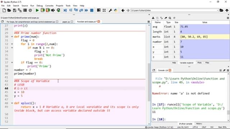Open editor pane options menu
The width and height of the screenshot is (230, 129).
[x=148, y=21]
